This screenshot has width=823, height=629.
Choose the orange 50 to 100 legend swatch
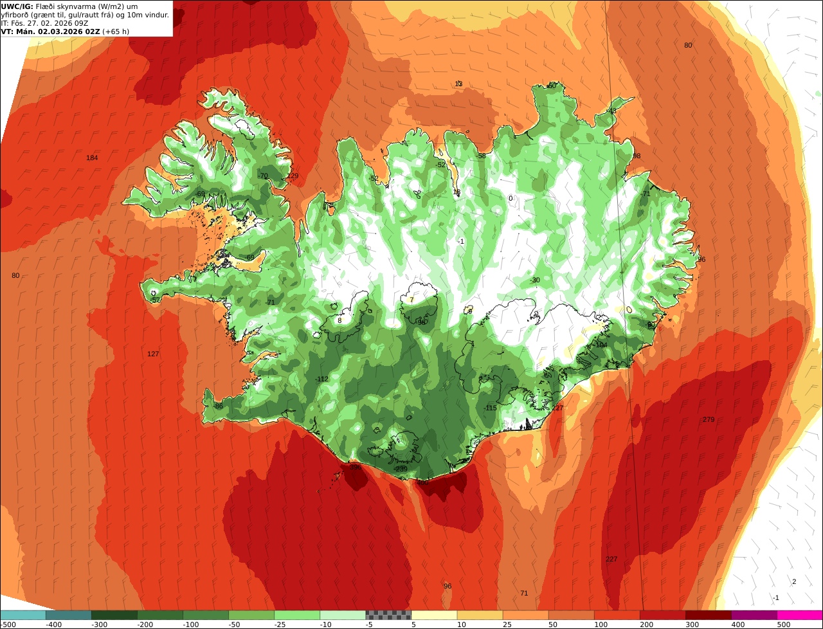[x=571, y=615]
